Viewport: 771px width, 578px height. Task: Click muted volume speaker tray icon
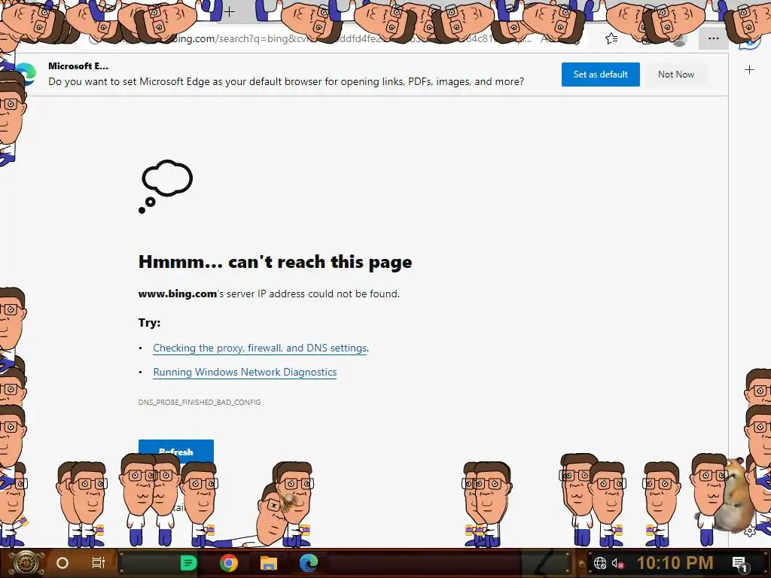click(617, 563)
